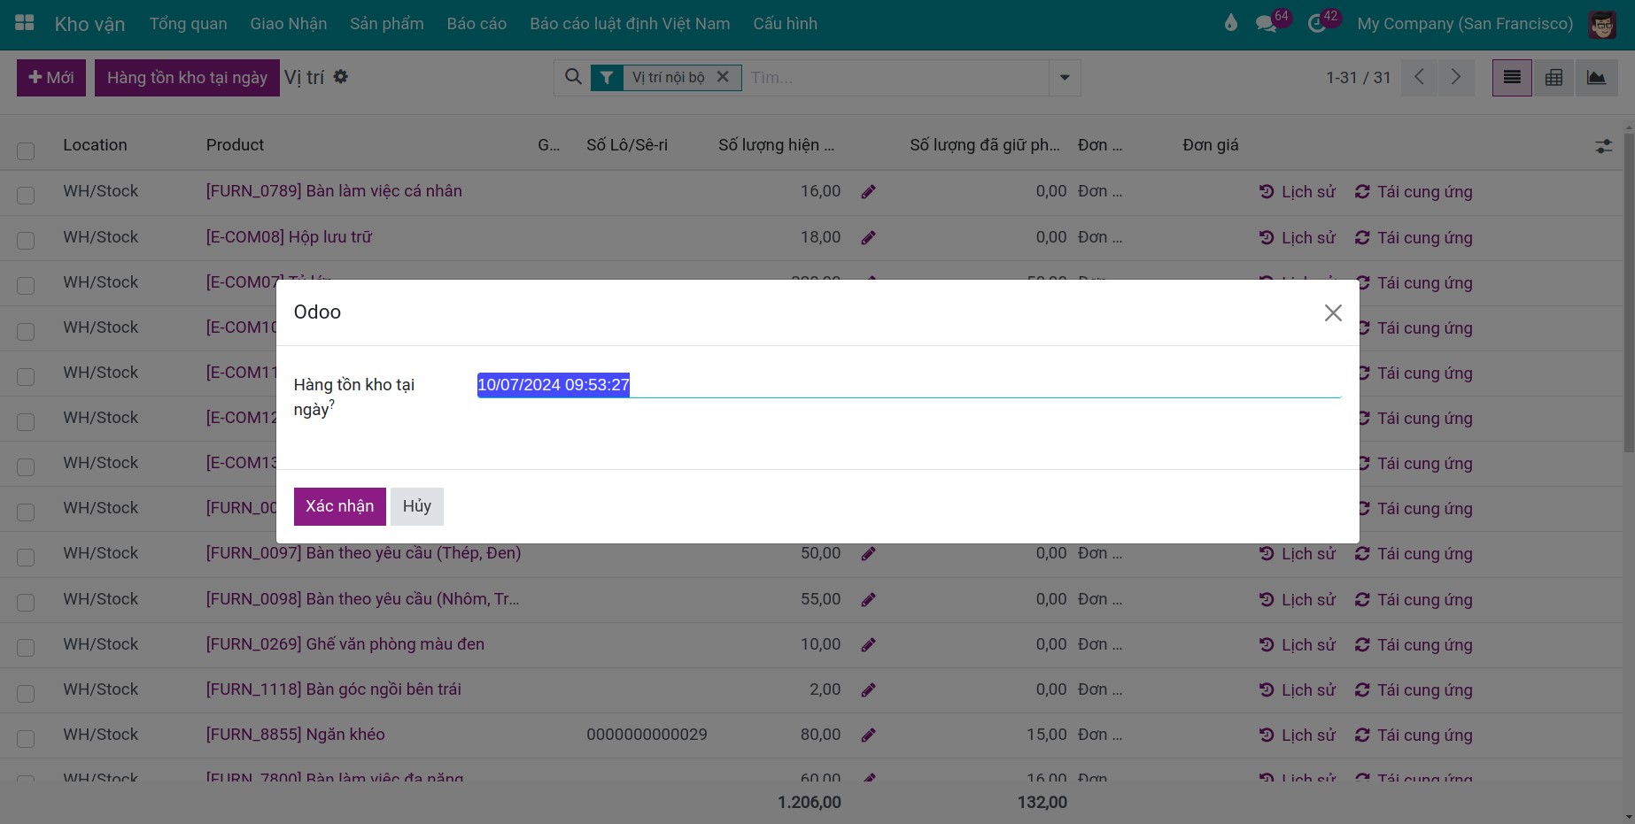Check the FURN_0789 row checkbox
Screen dimensions: 1635x824
[x=26, y=195]
